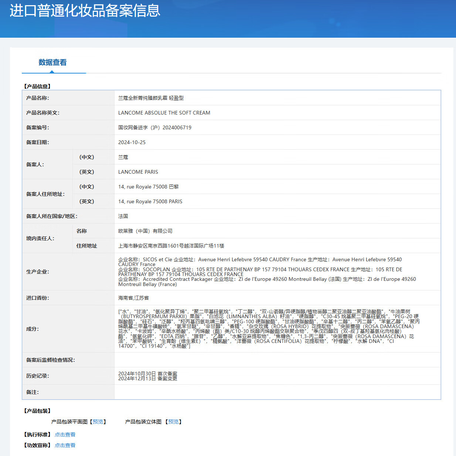The image size is (456, 456).
Task: Click the responsible company 欧莱雅（中国）有限公司
Action: point(145,231)
